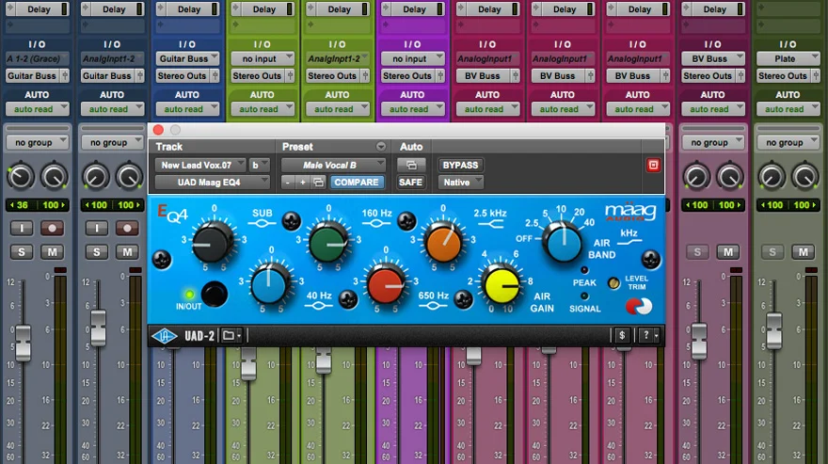Viewport: 828px width, 464px height.
Task: Open no group dropdown on first channel
Action: coord(38,142)
